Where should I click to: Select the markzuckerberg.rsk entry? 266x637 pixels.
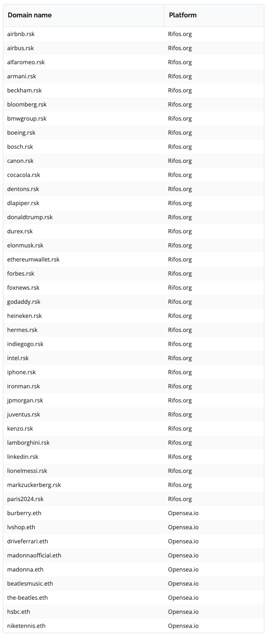(34, 485)
